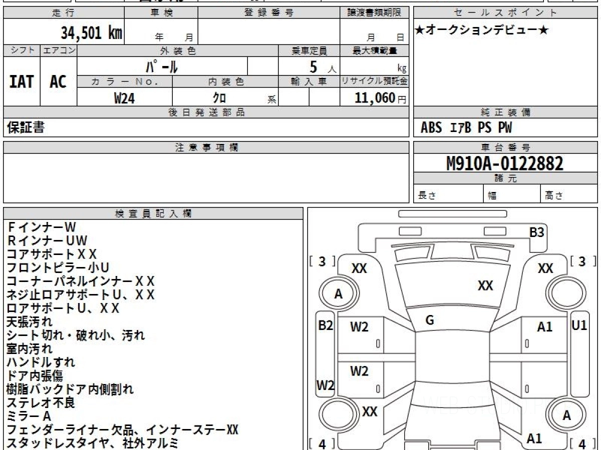The image size is (601, 450).
Task: Select the note スタッドレスタイヤ、社外アルミ
Action: click(x=92, y=443)
